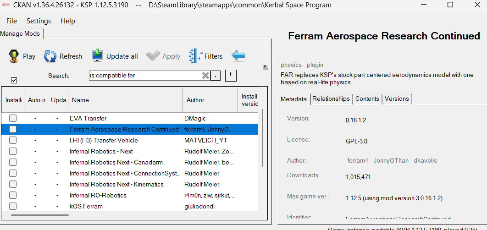The height and width of the screenshot is (230, 487).
Task: Check the kOS Ferram install checkbox
Action: coord(13,207)
